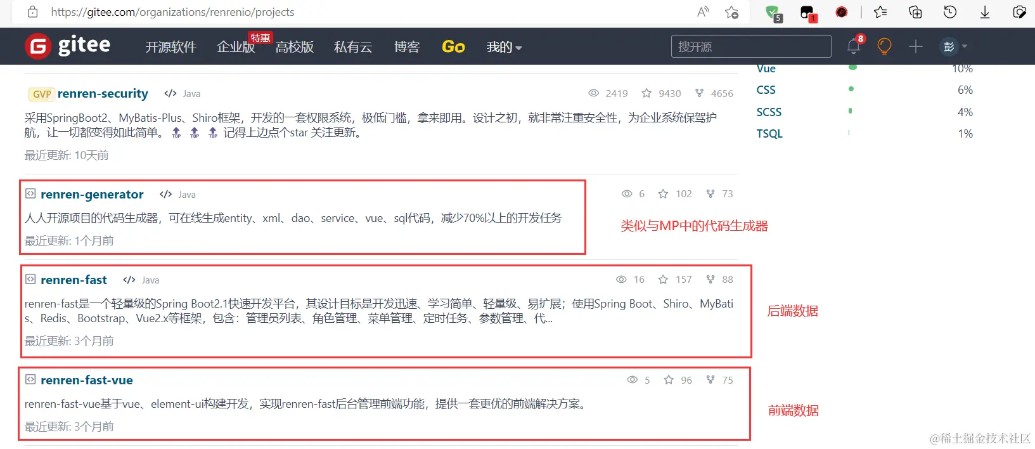1035x449 pixels.
Task: Open 开源软件 menu item
Action: click(x=170, y=47)
